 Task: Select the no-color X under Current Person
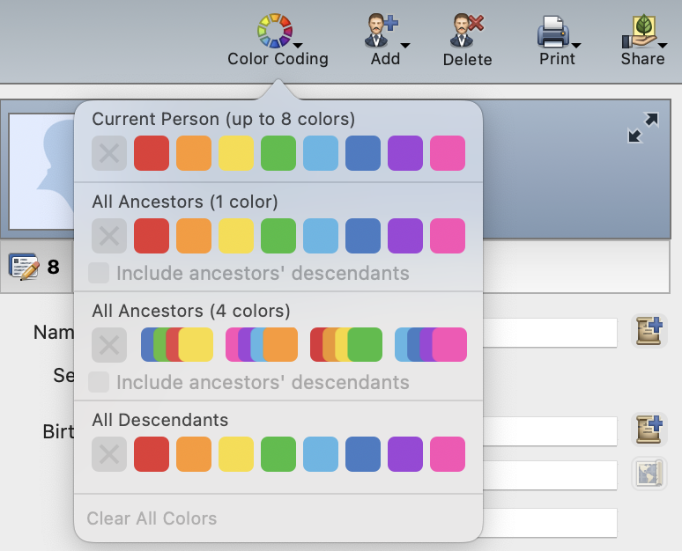(x=109, y=153)
